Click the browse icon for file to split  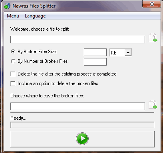153,38
